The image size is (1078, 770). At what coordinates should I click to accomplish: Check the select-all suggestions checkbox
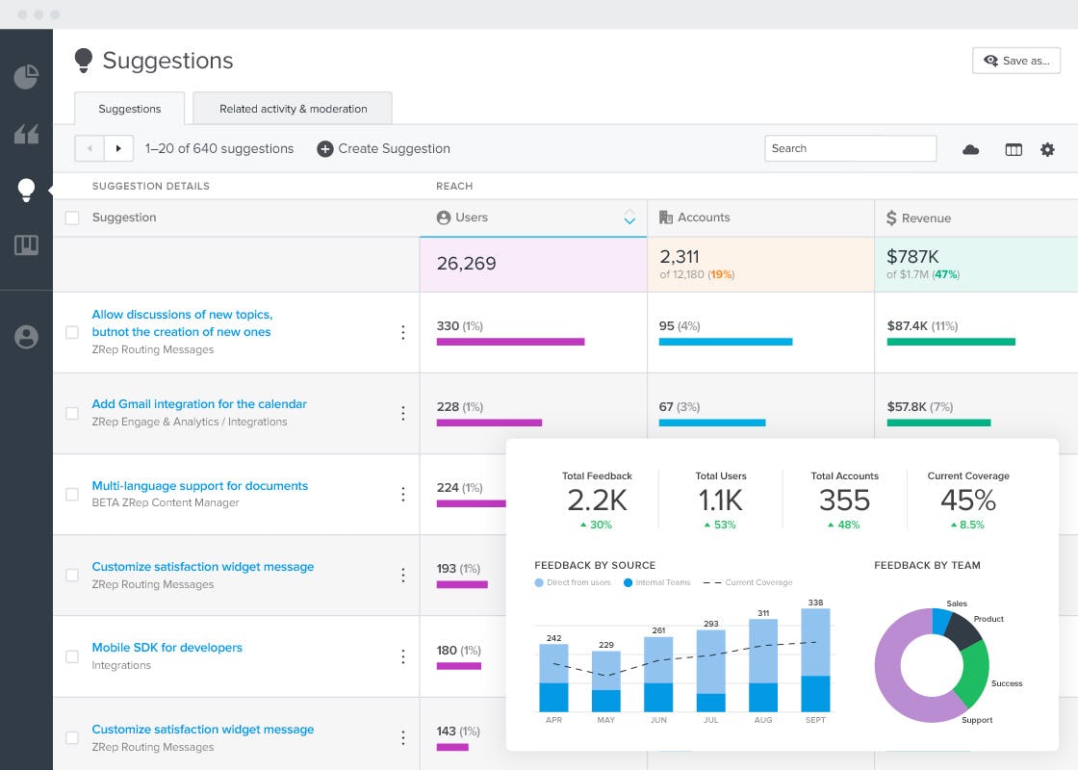coord(72,218)
